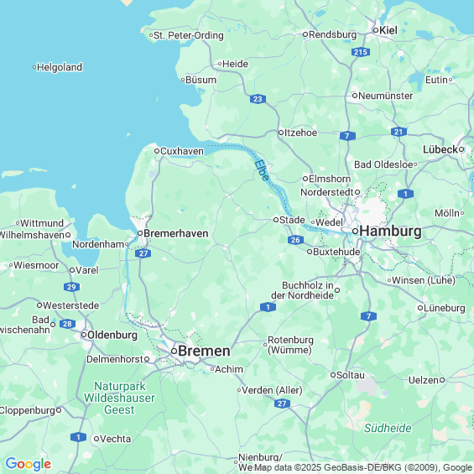Click the Rotenburg (Wümme) town label

290,345
